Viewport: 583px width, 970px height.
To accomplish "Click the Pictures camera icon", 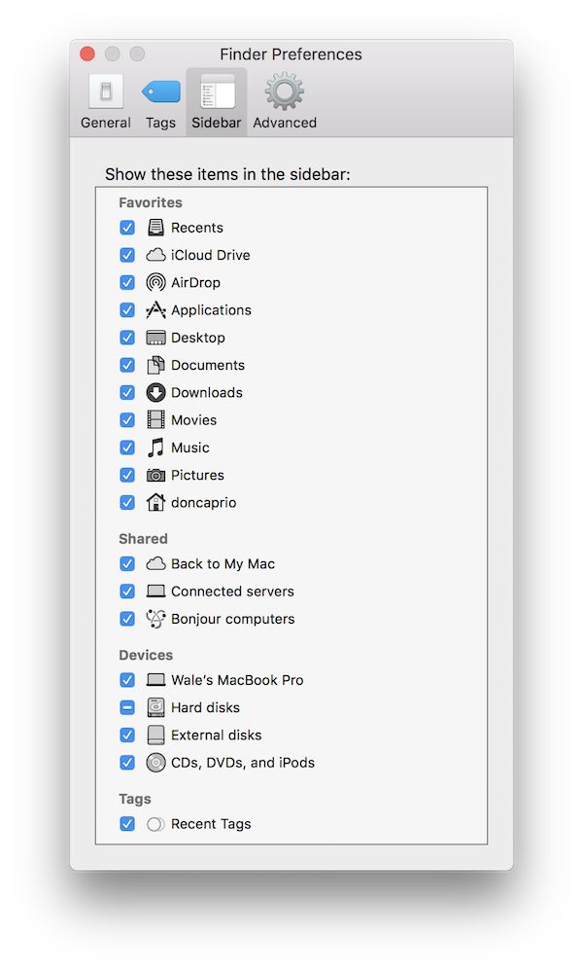I will click(x=155, y=475).
